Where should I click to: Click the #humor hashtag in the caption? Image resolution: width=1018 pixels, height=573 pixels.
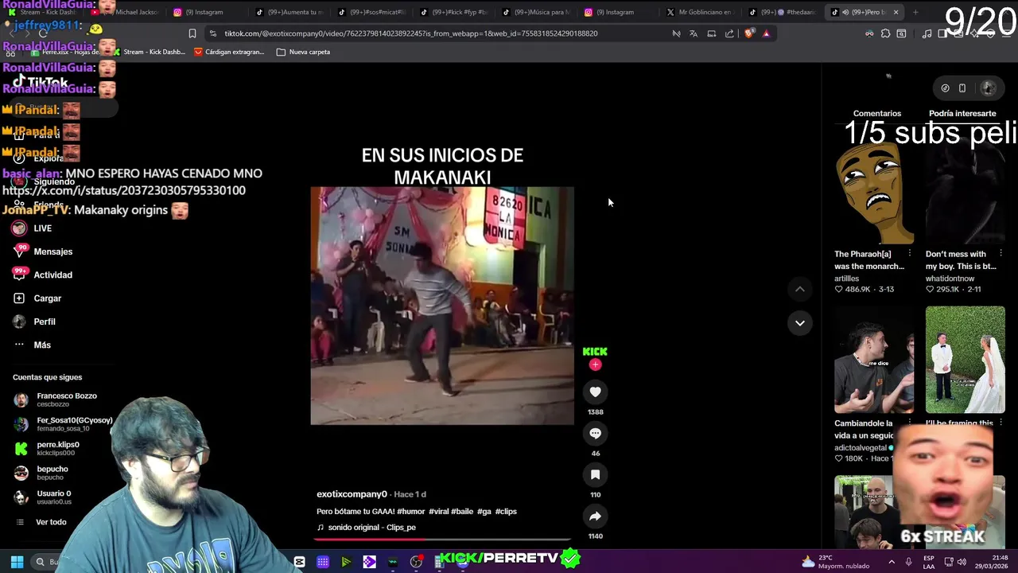(411, 512)
